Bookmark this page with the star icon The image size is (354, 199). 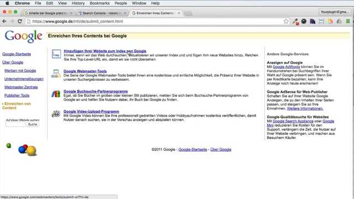click(x=286, y=21)
